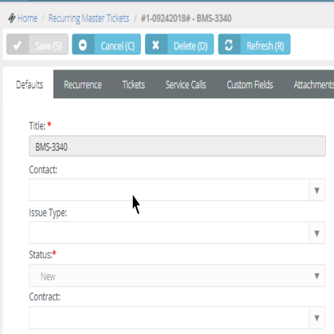Go to the Service Calls tab

click(x=186, y=85)
